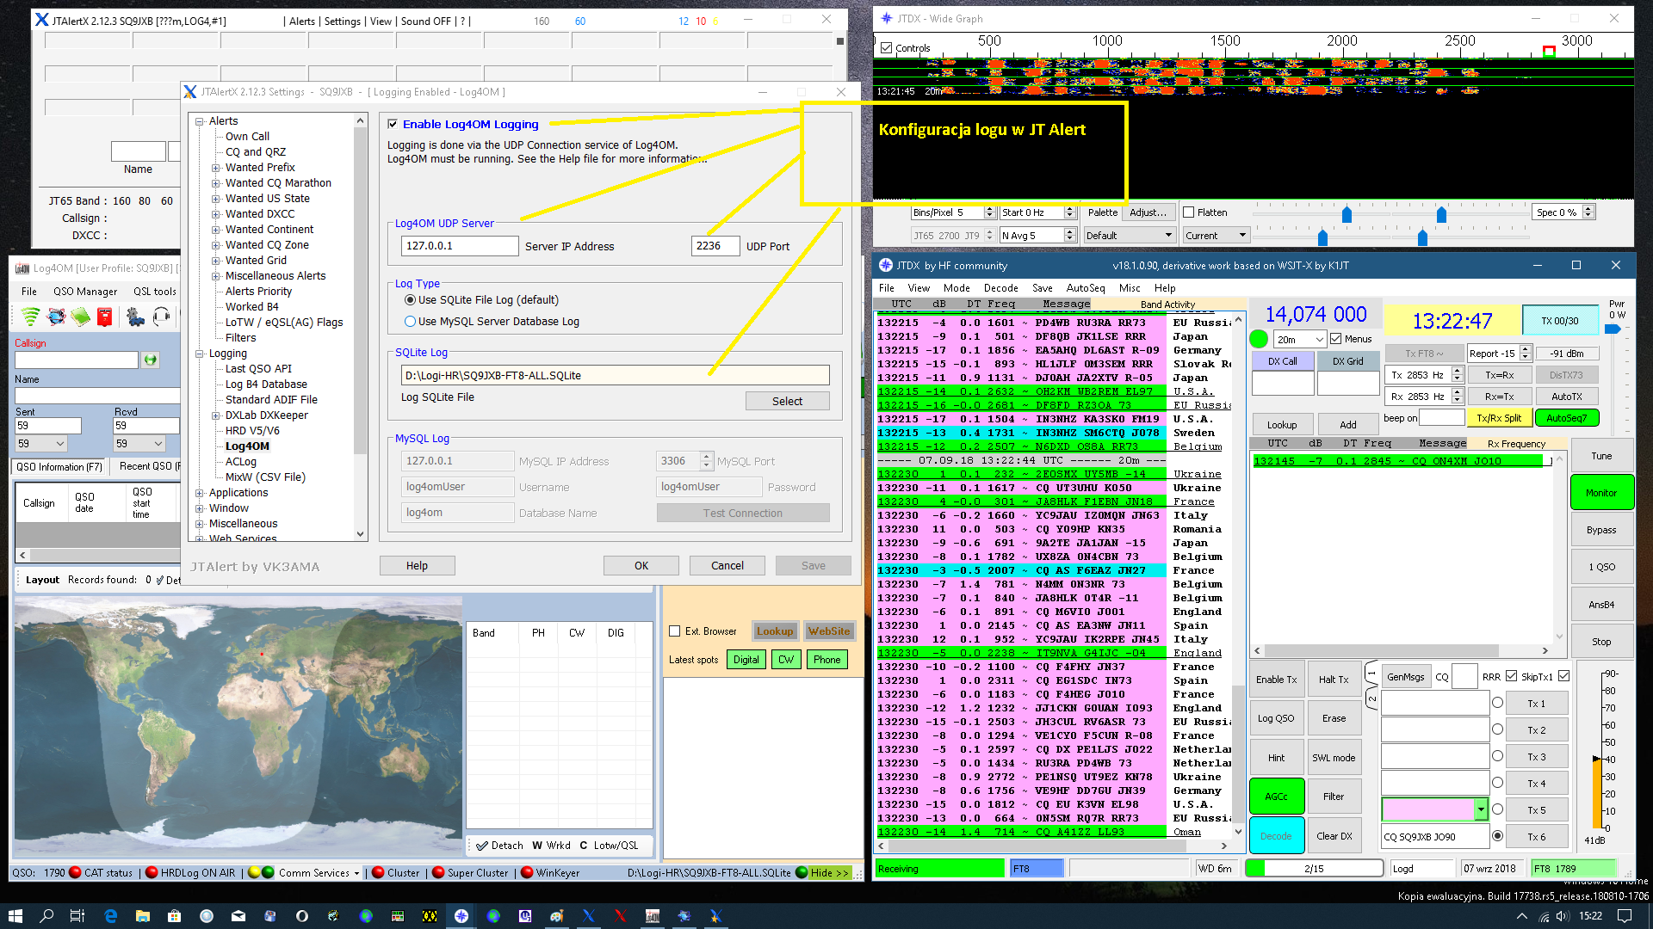Click the Pwr slider handle in JTDX
The height and width of the screenshot is (929, 1653).
click(x=1613, y=329)
